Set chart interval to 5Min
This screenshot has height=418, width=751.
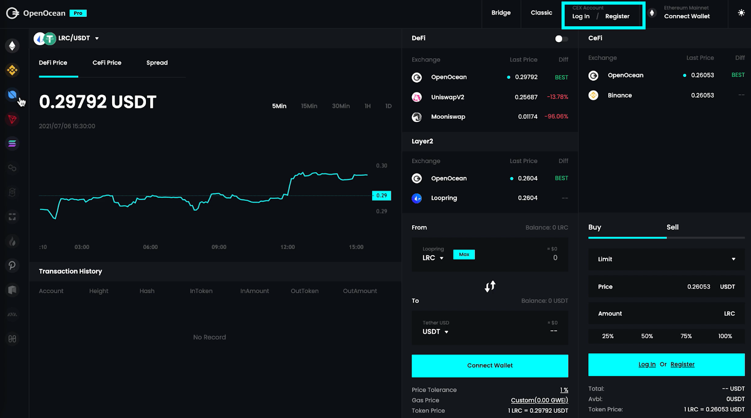point(279,106)
